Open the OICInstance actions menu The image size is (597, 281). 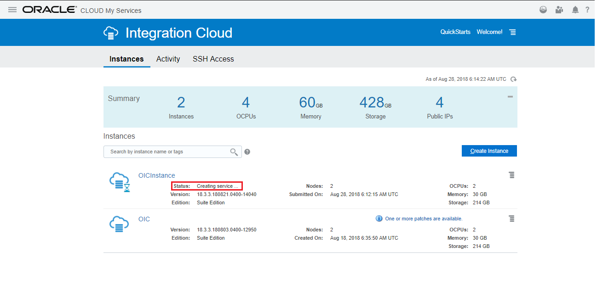pyautogui.click(x=511, y=175)
